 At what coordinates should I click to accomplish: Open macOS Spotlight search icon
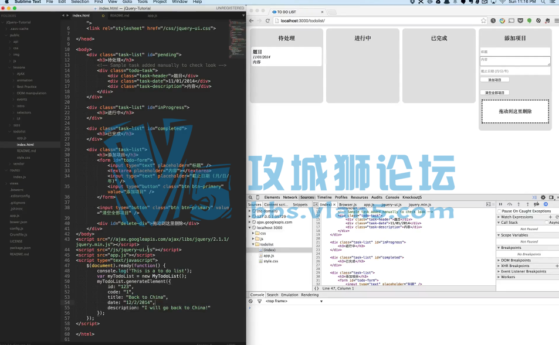tap(543, 2)
